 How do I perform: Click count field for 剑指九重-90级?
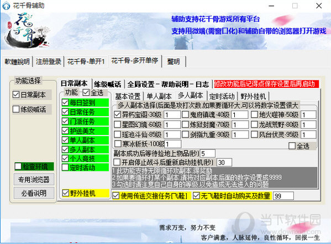tap(240, 134)
